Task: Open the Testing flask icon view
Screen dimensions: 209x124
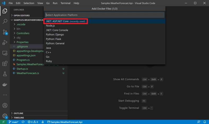Action: click(5, 74)
